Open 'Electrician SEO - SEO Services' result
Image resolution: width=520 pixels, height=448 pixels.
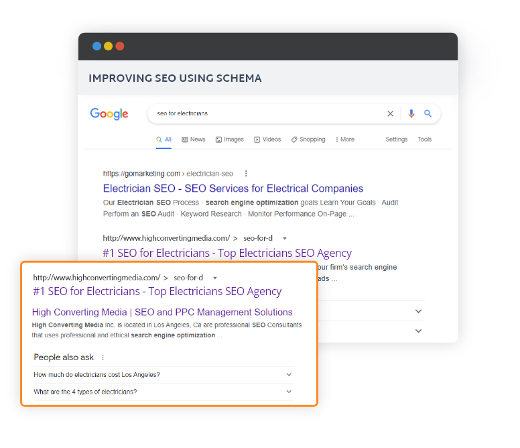(x=233, y=188)
